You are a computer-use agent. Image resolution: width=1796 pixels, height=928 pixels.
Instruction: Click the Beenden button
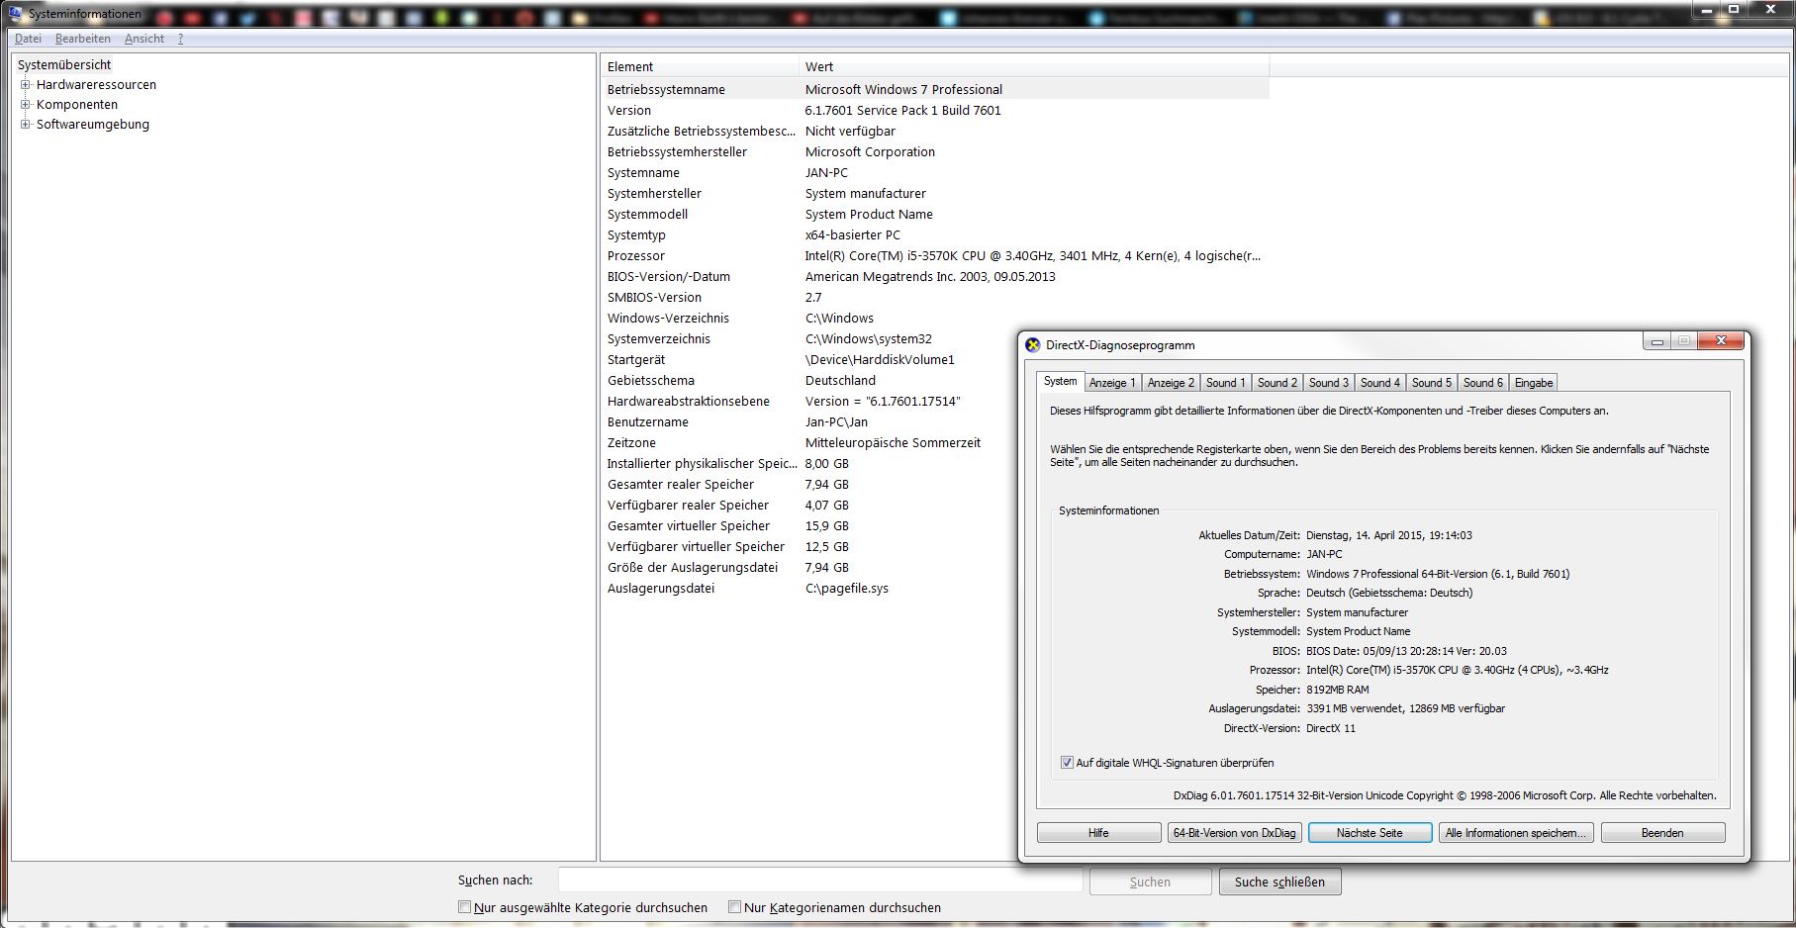[1662, 833]
